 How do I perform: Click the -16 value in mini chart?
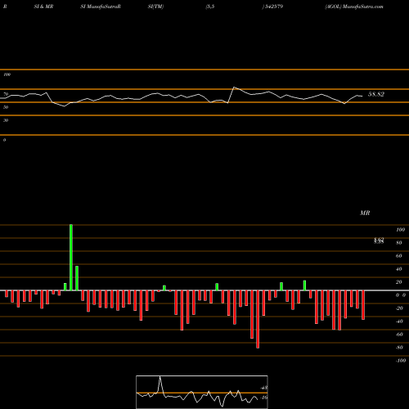263,398
